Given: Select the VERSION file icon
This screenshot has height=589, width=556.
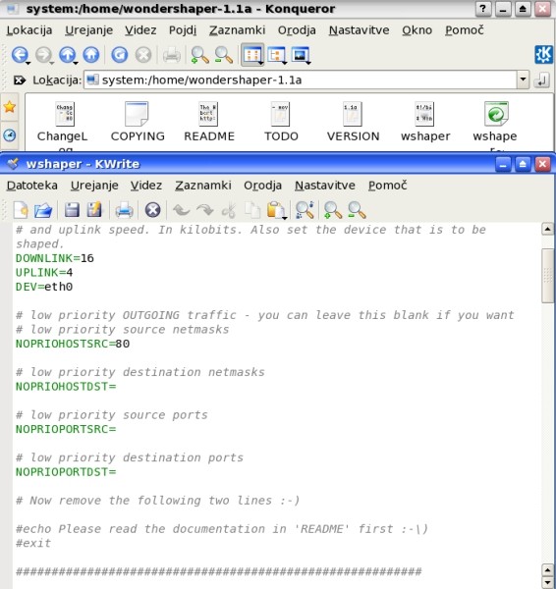Looking at the screenshot, I should (x=353, y=114).
